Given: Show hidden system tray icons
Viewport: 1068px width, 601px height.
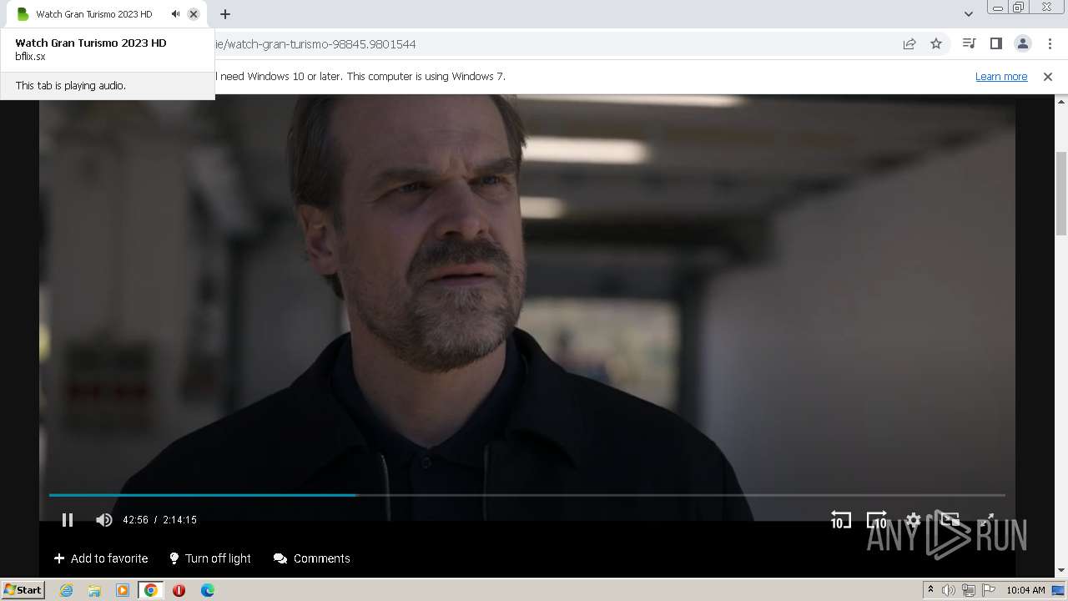Looking at the screenshot, I should 930,590.
